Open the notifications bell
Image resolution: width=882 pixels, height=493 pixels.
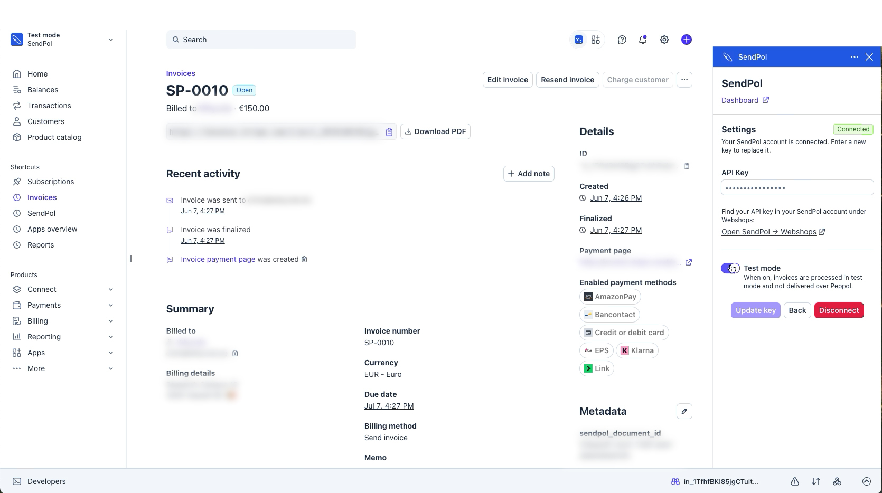coord(643,40)
